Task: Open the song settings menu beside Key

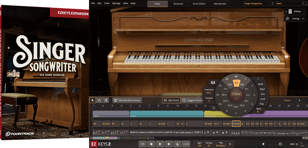Action: pyautogui.click(x=230, y=144)
